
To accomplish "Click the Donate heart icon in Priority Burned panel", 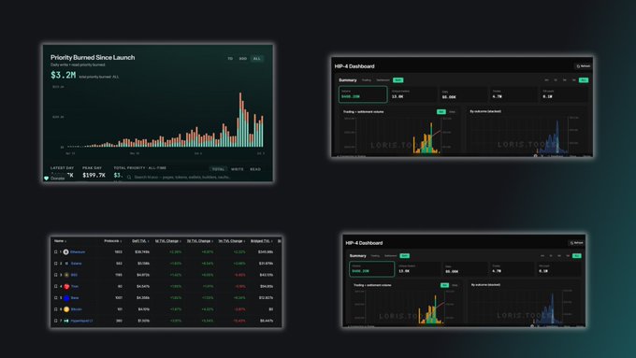I will [46, 178].
